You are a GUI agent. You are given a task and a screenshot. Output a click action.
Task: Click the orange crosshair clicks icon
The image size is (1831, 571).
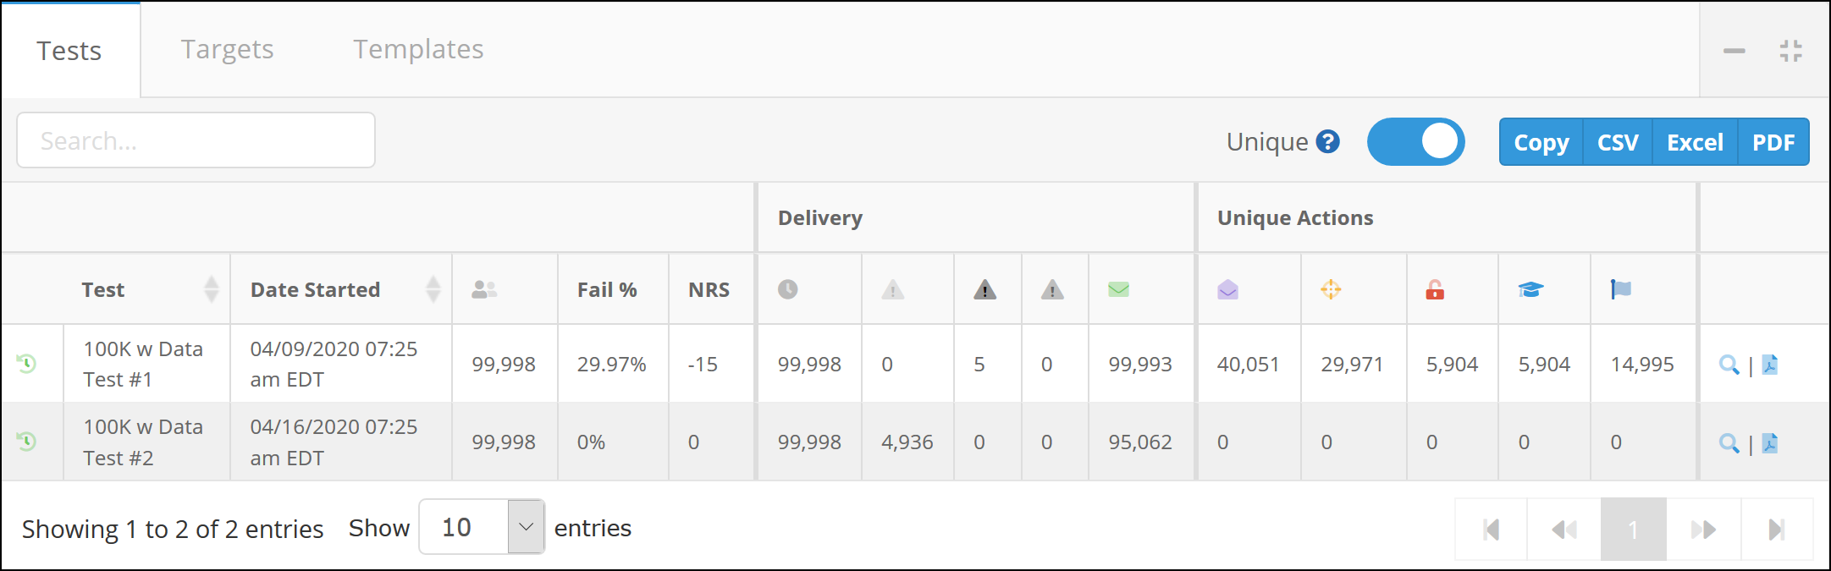coord(1331,289)
